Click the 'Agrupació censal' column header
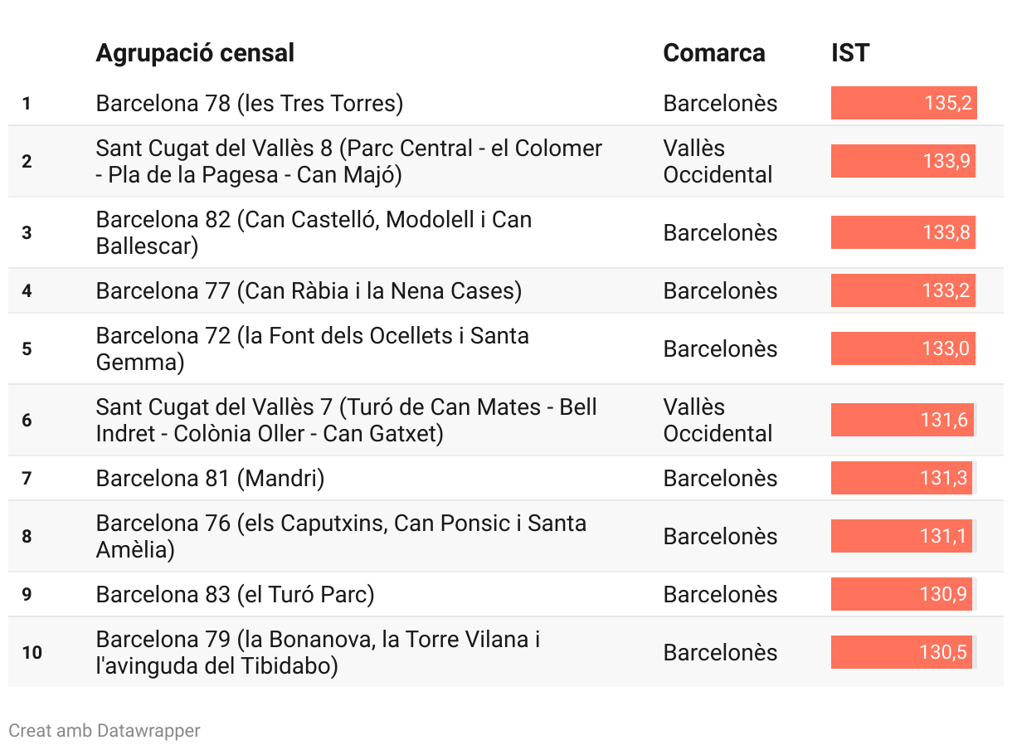Viewport: 1012px width, 750px height. click(x=195, y=53)
